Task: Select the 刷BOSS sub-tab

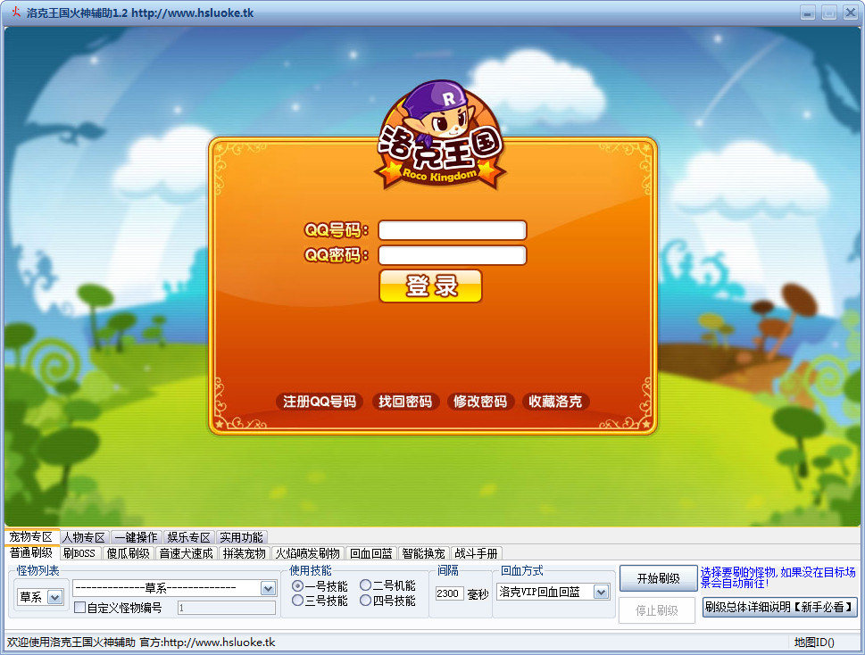Action: 79,553
